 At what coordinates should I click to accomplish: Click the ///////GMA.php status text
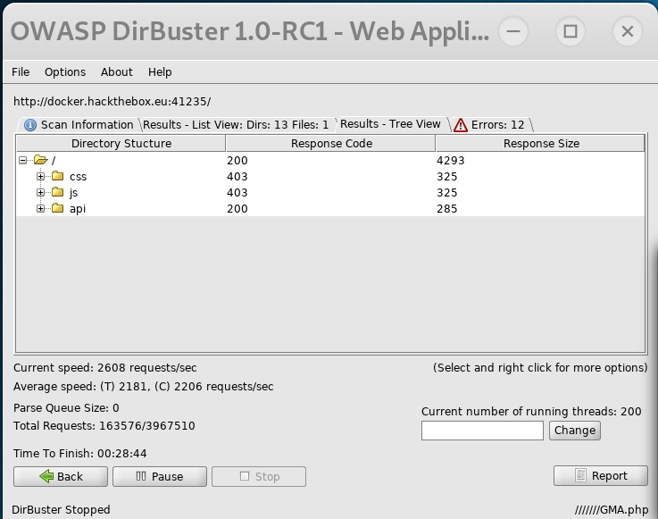click(612, 510)
